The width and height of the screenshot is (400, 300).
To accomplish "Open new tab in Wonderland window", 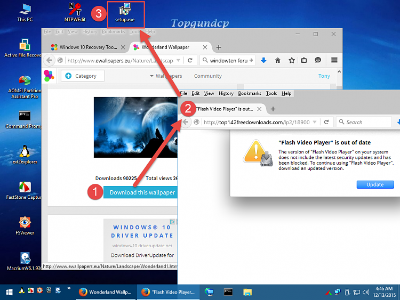I will [x=219, y=47].
